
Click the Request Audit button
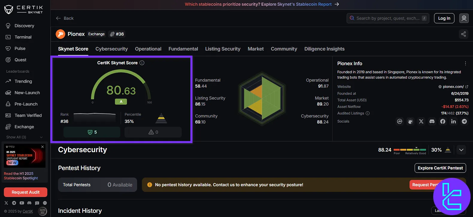pyautogui.click(x=25, y=192)
